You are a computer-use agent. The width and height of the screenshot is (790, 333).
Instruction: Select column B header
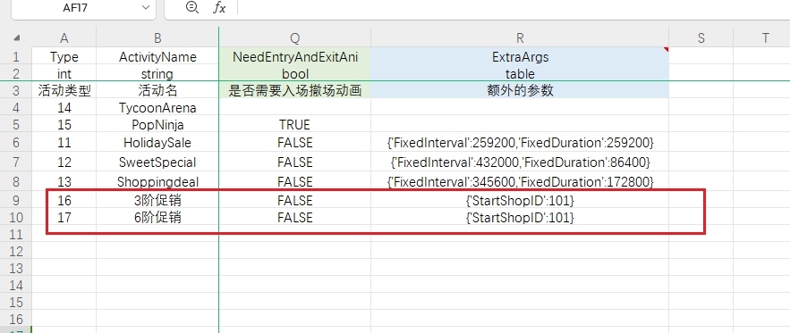[157, 37]
